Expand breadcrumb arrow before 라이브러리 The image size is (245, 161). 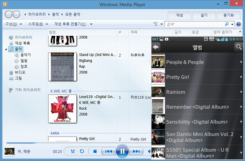[25, 15]
